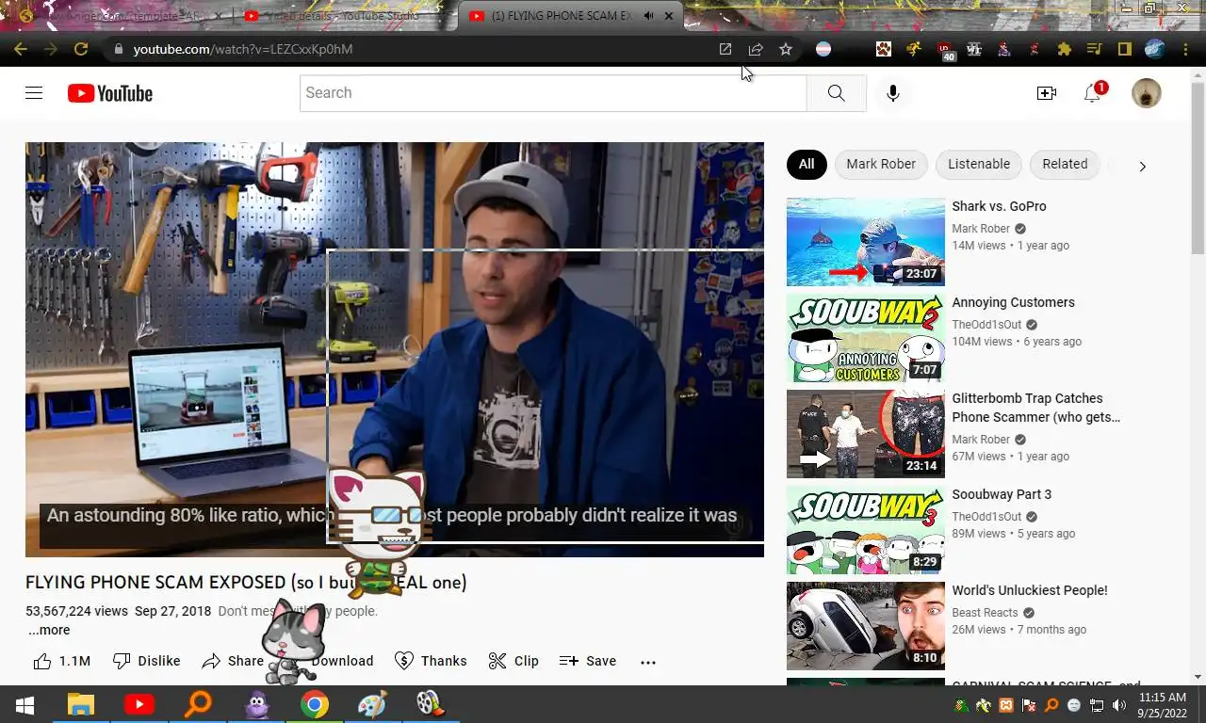Image resolution: width=1206 pixels, height=723 pixels.
Task: Send Thanks to the creator
Action: tap(431, 661)
